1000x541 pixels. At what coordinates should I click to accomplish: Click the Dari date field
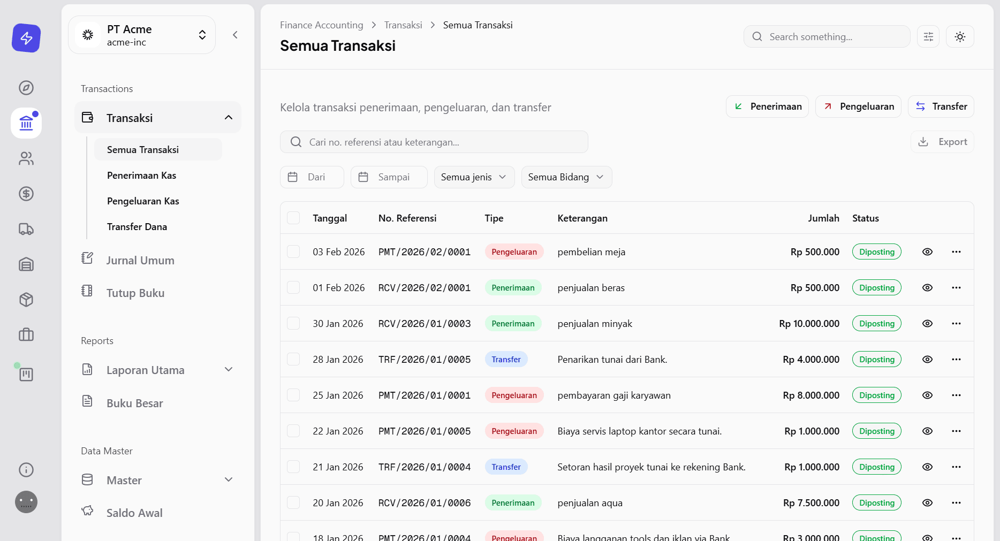click(312, 177)
